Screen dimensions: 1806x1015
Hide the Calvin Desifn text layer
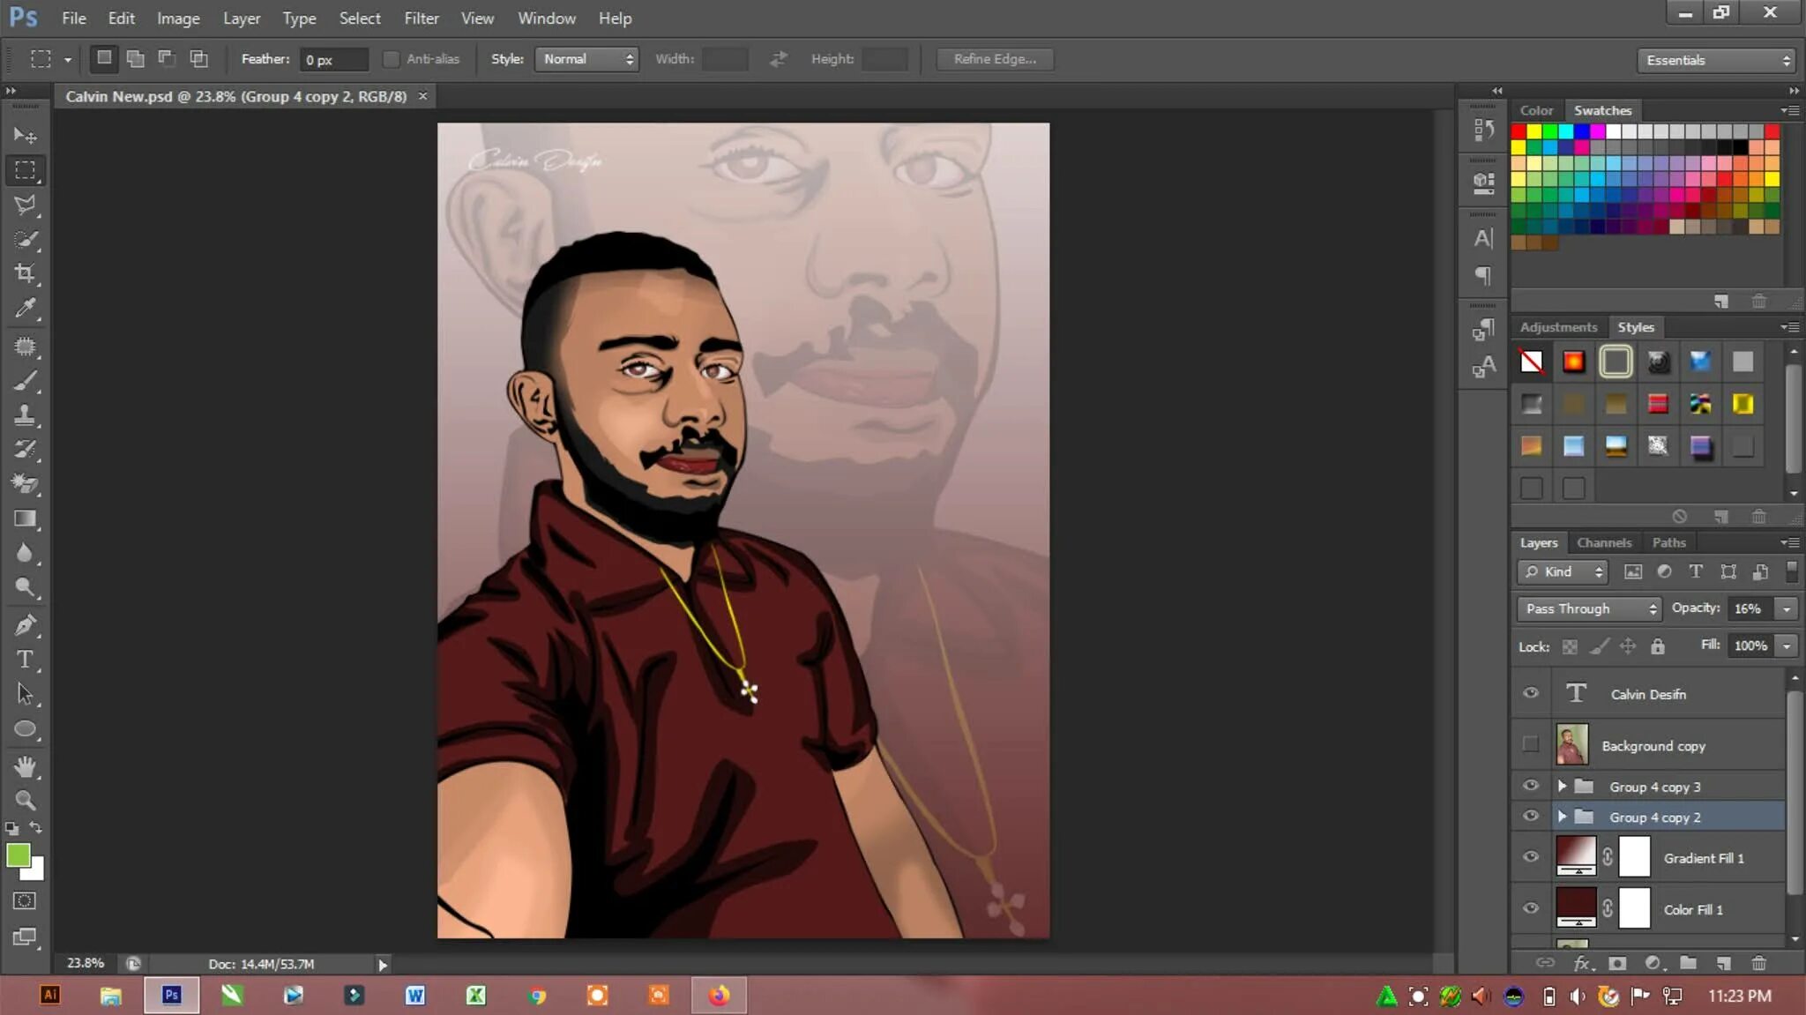click(1531, 693)
